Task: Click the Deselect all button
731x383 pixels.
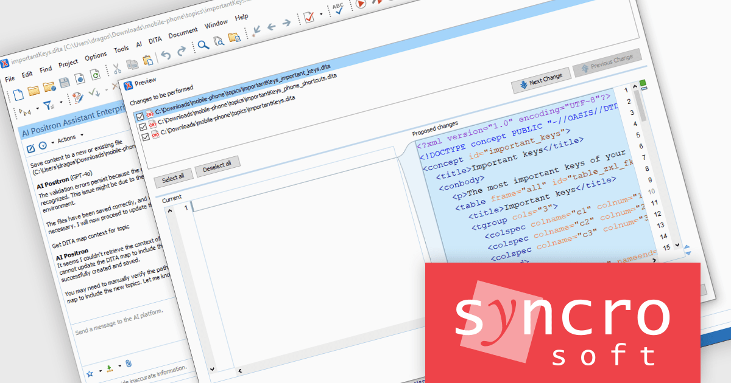Action: 217,165
